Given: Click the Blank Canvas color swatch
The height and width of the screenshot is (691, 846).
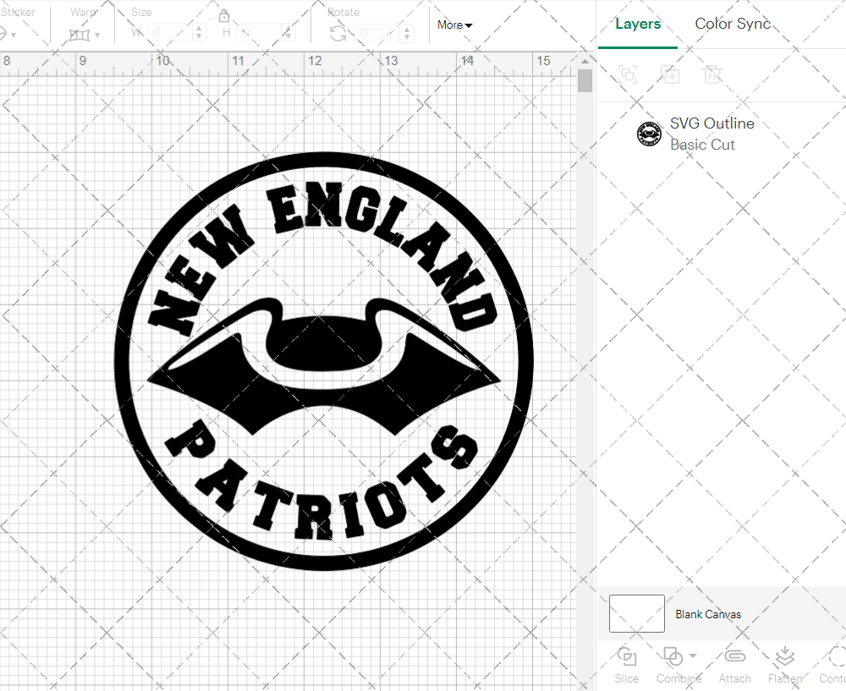Looking at the screenshot, I should tap(636, 614).
